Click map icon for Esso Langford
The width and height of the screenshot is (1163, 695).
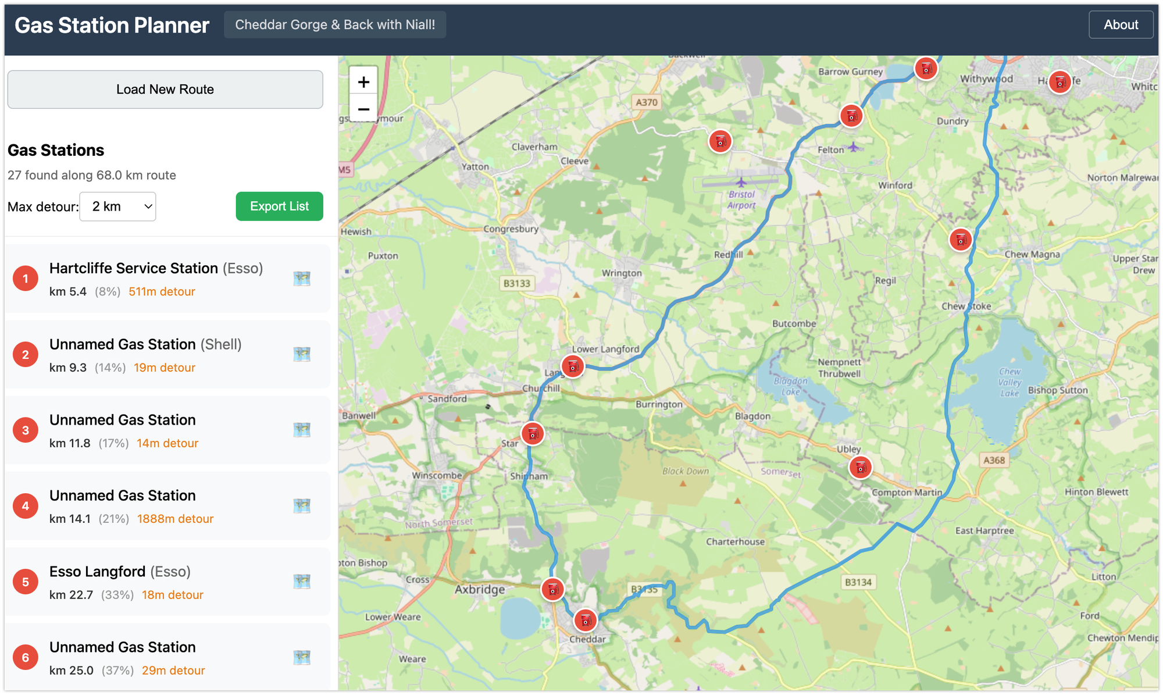pos(301,582)
